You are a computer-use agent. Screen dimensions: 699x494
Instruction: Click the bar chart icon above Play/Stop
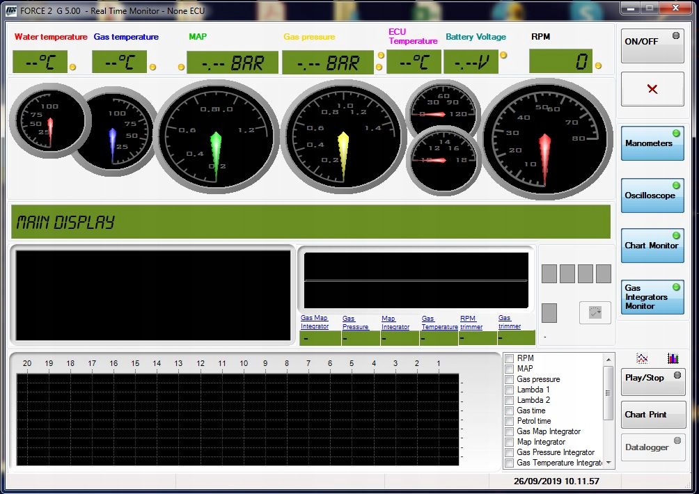tap(673, 358)
